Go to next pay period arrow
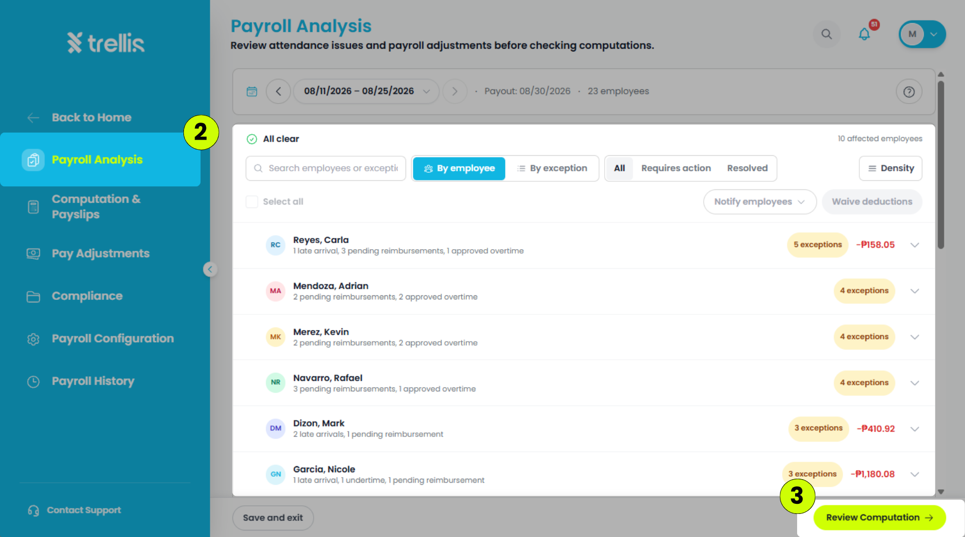The width and height of the screenshot is (965, 537). pos(455,91)
